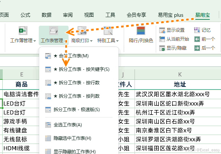Image resolution: width=221 pixels, height=154 pixels.
Task: Click the 特别工具 icon
Action: tap(108, 31)
